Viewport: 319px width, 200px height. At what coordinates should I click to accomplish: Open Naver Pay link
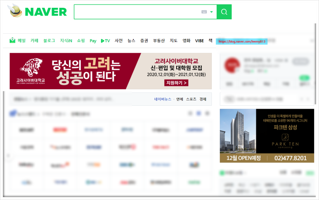[93, 41]
